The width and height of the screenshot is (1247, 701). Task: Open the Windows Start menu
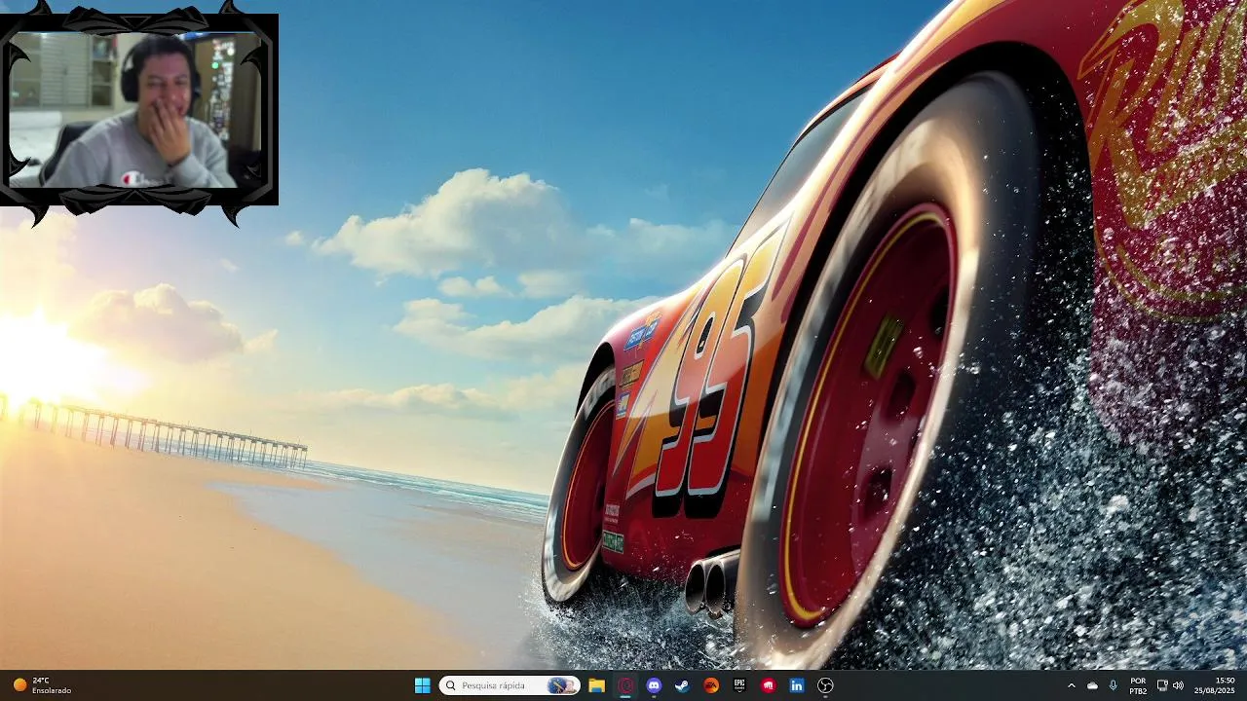tap(422, 685)
